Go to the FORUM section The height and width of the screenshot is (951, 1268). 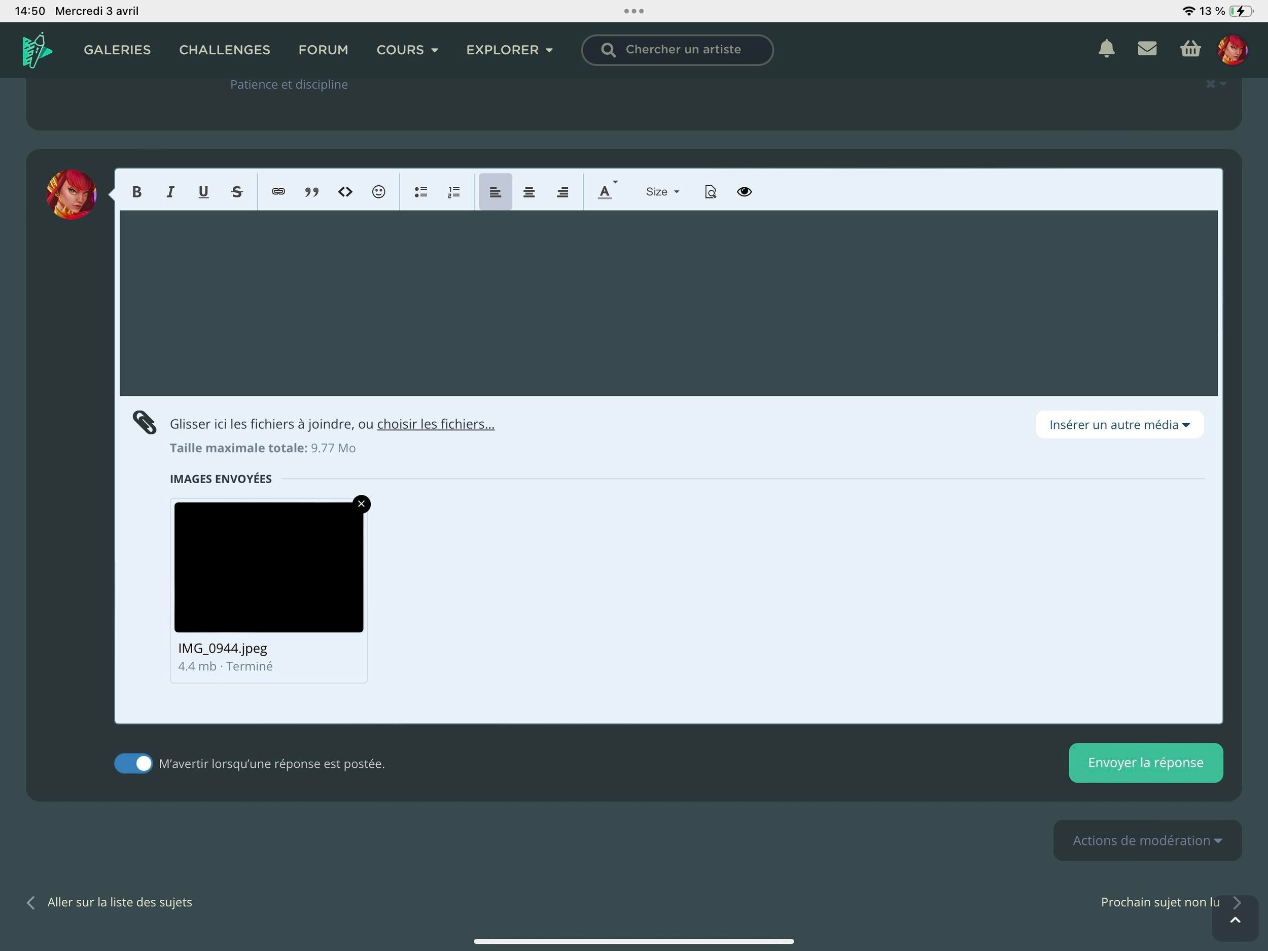click(x=323, y=50)
